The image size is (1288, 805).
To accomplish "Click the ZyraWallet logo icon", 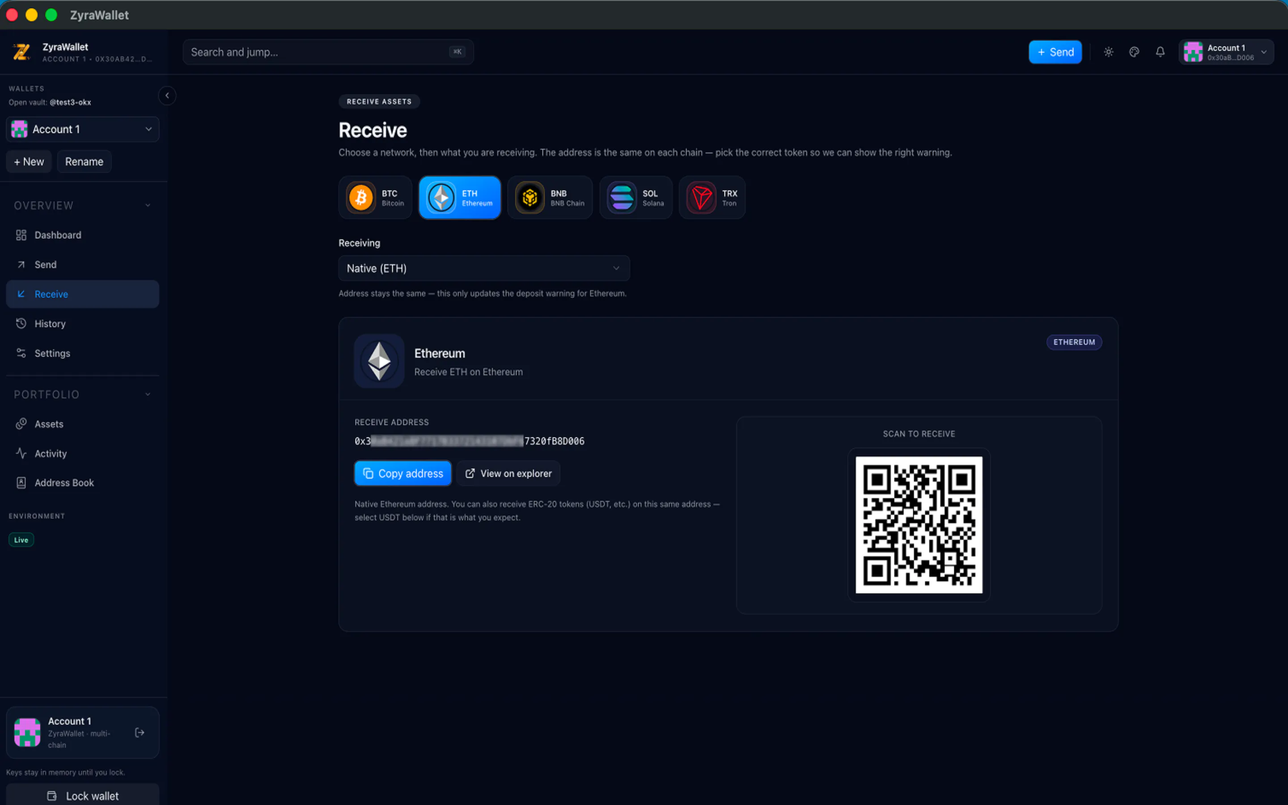I will coord(21,51).
